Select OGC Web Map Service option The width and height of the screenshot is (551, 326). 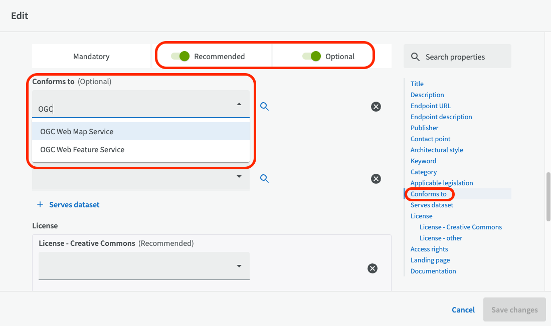coord(77,132)
